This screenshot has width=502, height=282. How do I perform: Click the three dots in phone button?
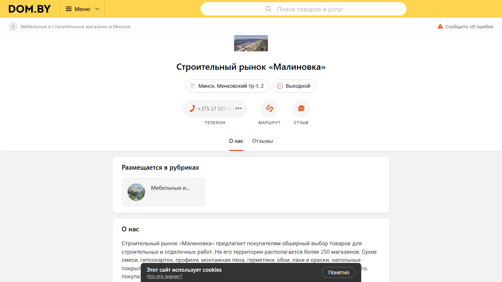[x=239, y=108]
